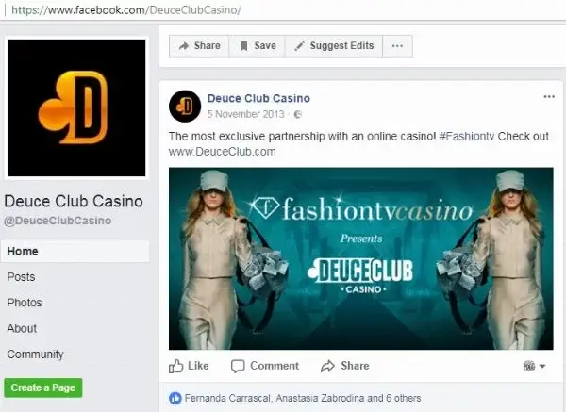Open the #Fashiontv hashtag link
This screenshot has width=566, height=412.
[466, 137]
